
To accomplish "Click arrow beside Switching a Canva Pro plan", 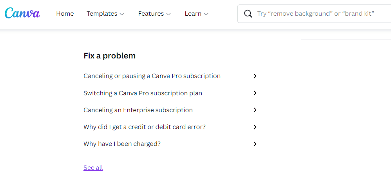I will pyautogui.click(x=255, y=93).
